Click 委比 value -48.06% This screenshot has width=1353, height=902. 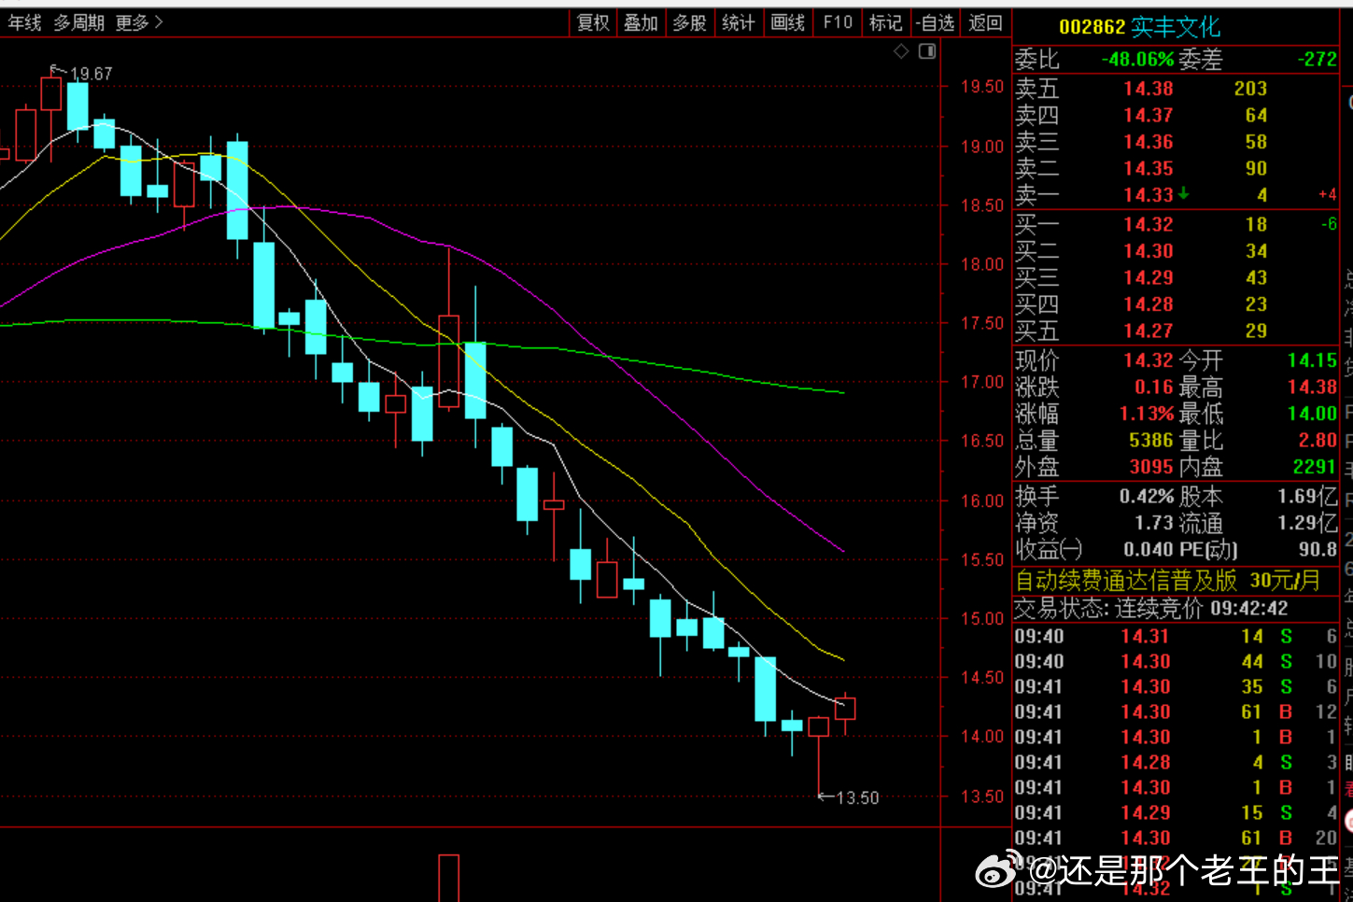tap(1137, 60)
